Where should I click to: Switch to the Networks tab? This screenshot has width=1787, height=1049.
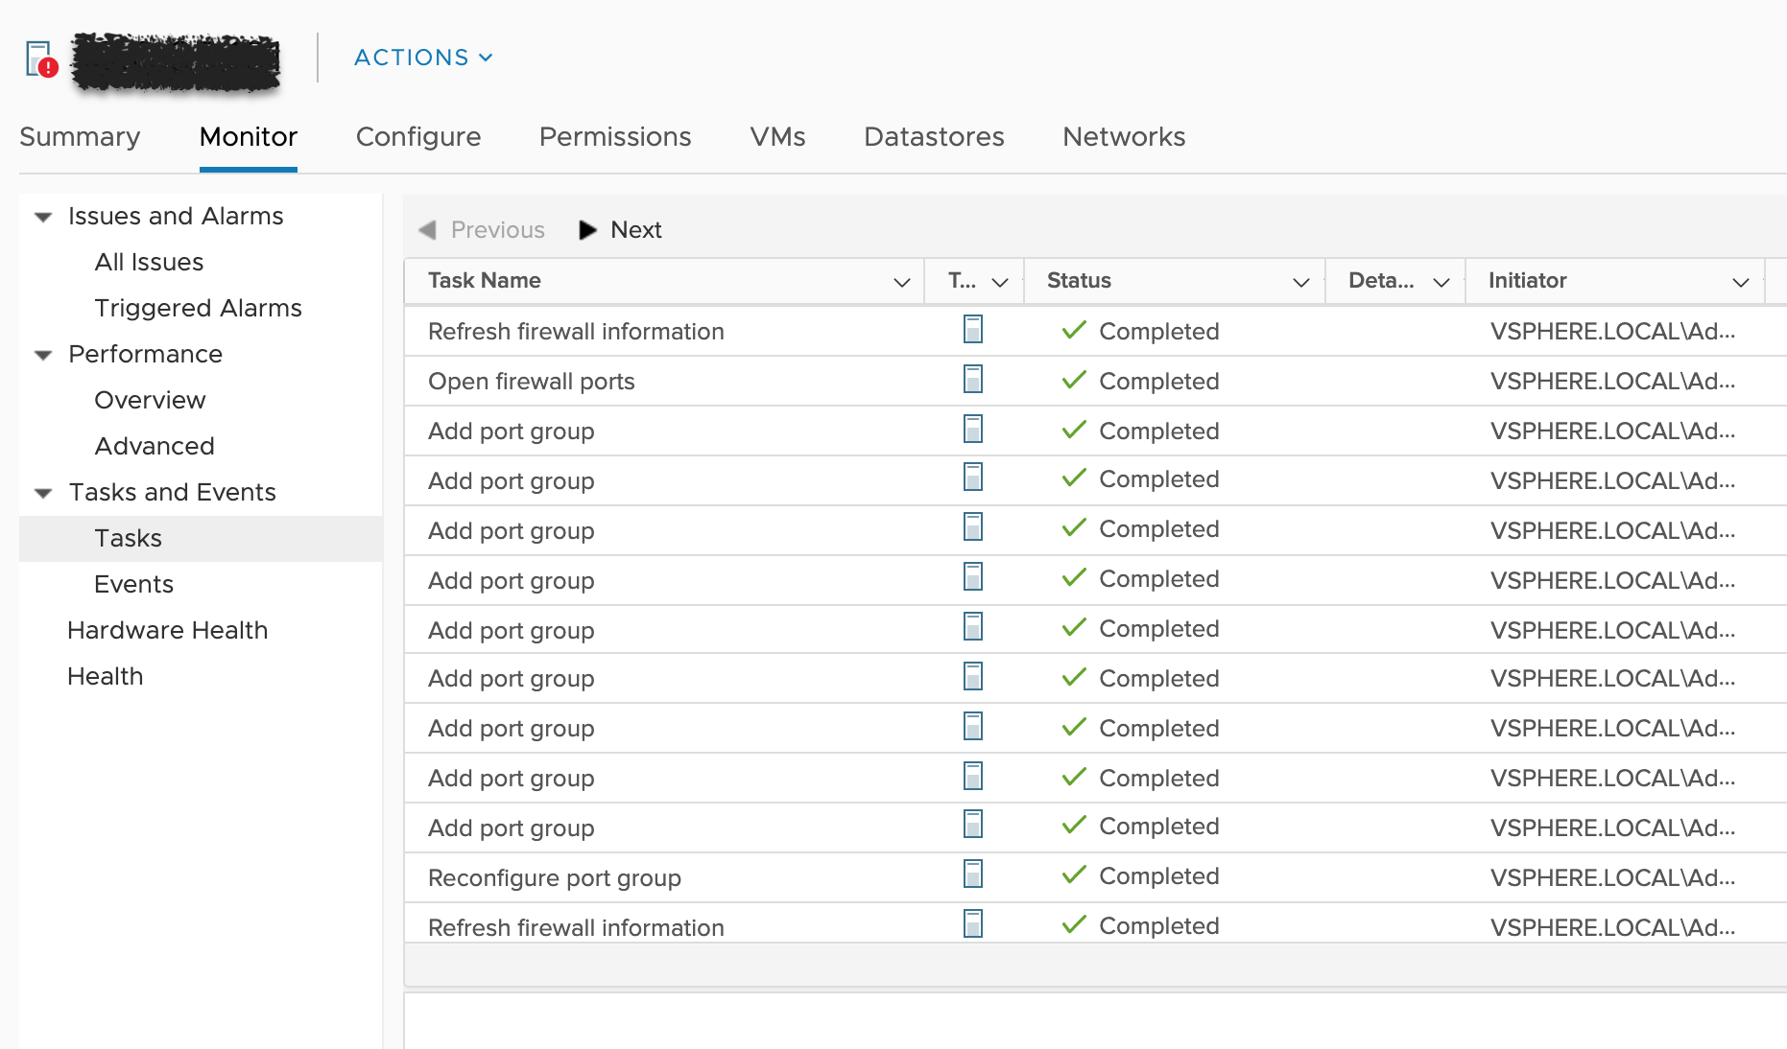pos(1123,137)
